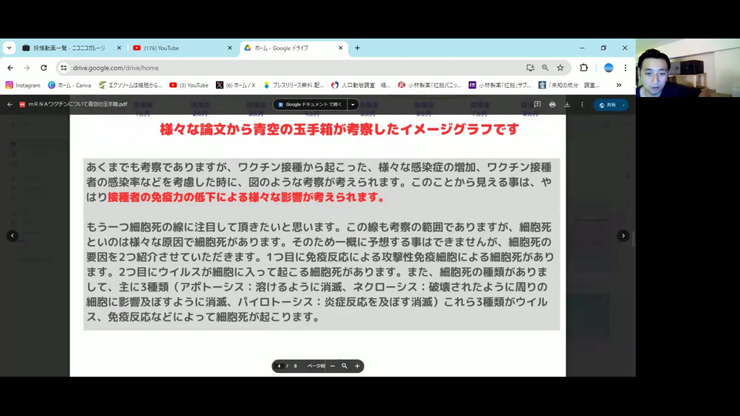Bookmark this page with the star icon
740x416 pixels.
pos(560,68)
